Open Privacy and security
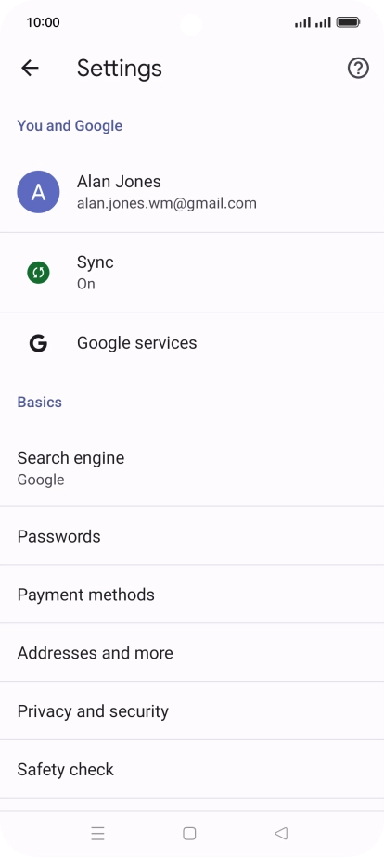The height and width of the screenshot is (857, 384). click(192, 711)
